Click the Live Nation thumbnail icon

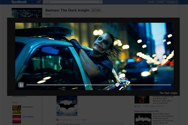17,119
